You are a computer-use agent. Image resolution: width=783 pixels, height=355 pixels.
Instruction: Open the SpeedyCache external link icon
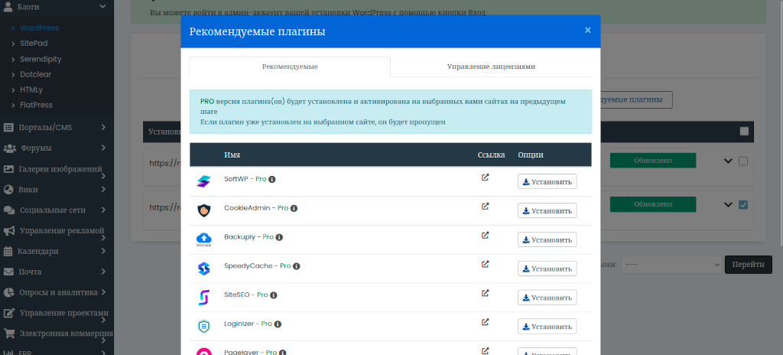[x=485, y=264]
